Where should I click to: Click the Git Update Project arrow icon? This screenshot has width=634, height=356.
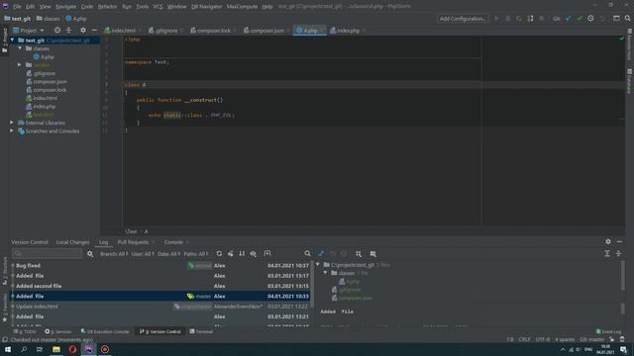568,19
